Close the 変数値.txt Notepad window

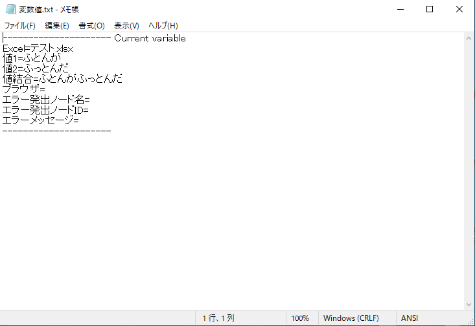459,9
